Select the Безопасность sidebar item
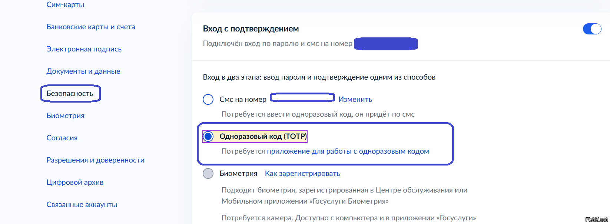 pyautogui.click(x=70, y=93)
